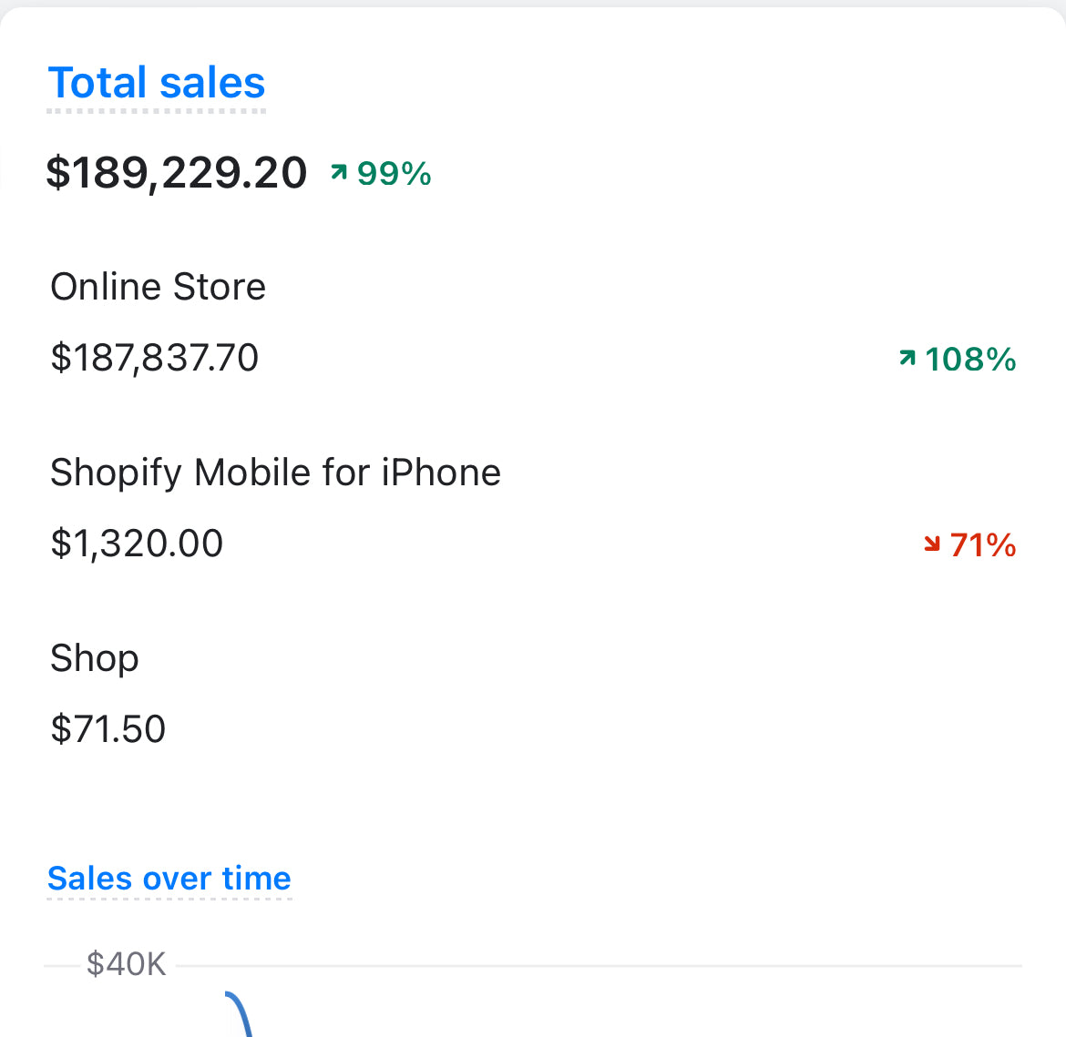Click the green up arrow beside 108%
The image size is (1066, 1037).
coord(907,358)
